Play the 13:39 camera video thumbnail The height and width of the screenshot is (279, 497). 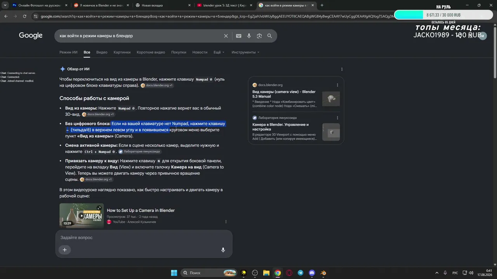[x=82, y=215]
